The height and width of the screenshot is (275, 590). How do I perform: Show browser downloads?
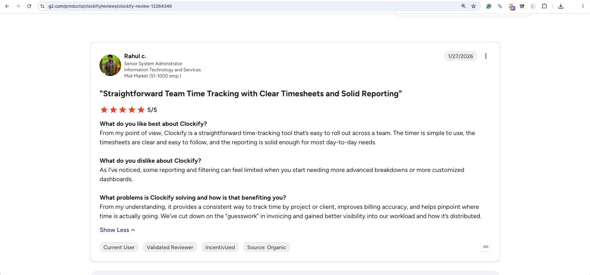(x=561, y=6)
